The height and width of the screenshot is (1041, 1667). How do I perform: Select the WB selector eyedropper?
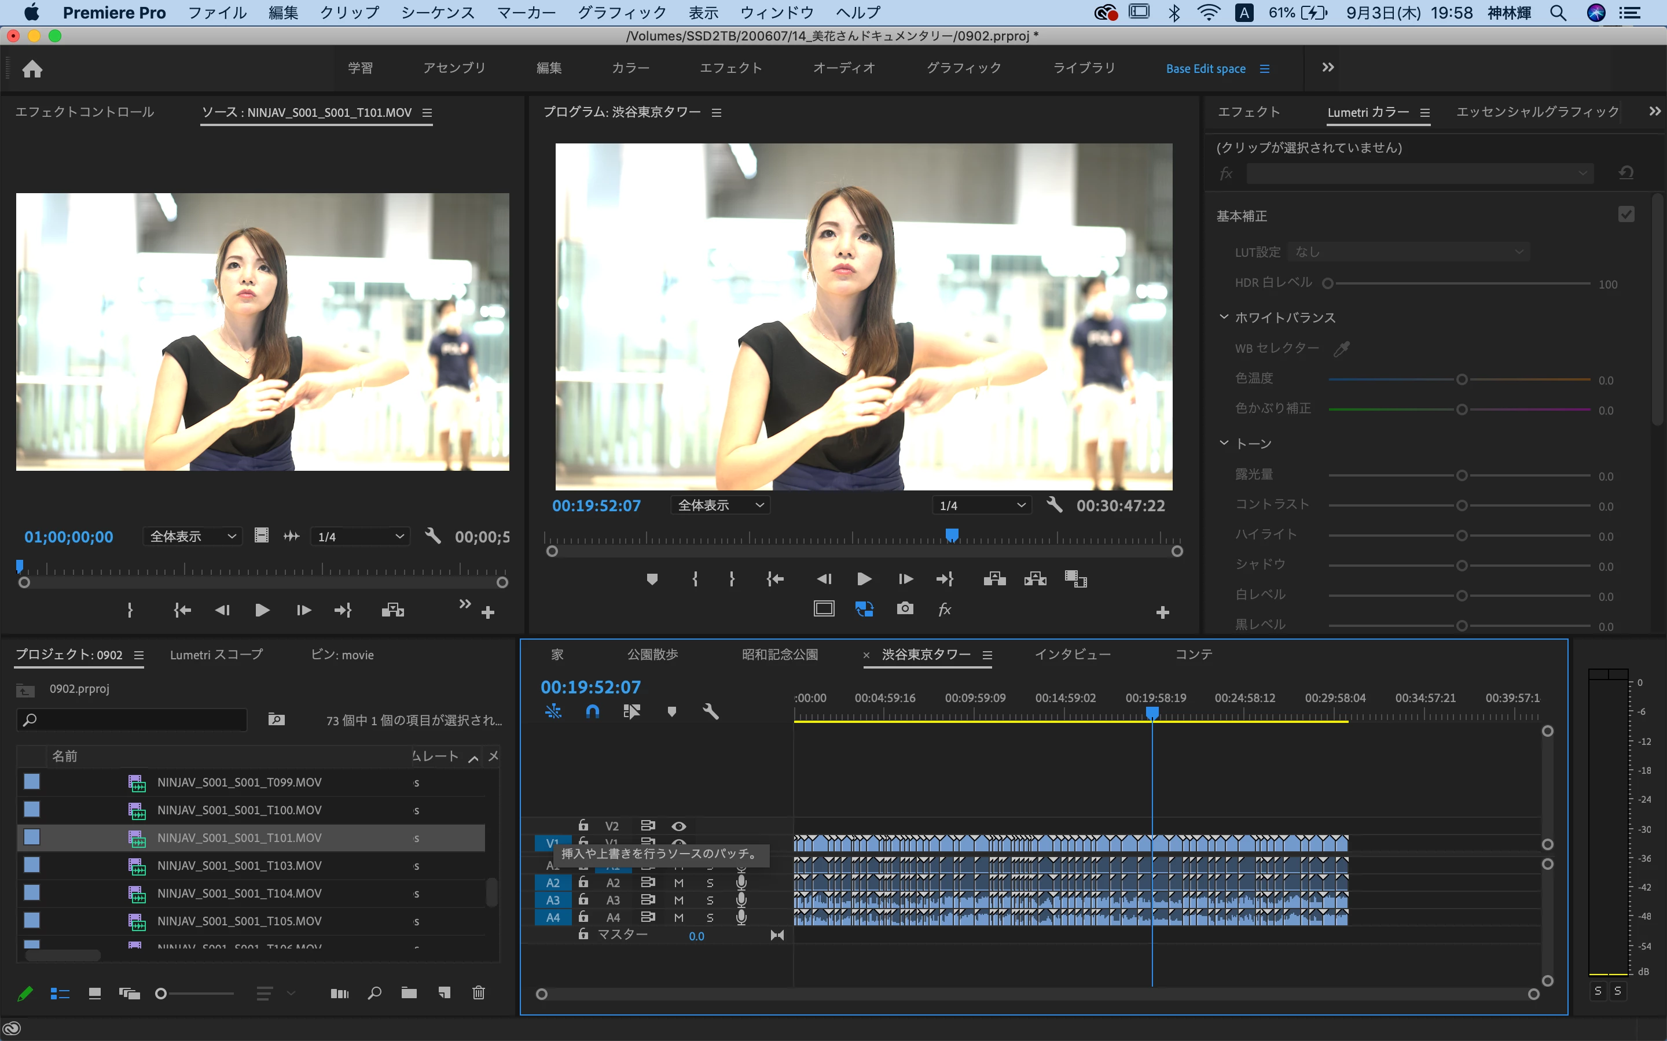(1341, 349)
